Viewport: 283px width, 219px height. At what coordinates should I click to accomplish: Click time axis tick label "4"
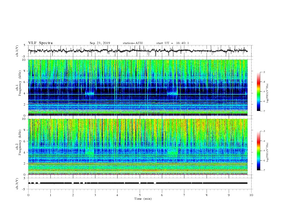(x=118, y=195)
